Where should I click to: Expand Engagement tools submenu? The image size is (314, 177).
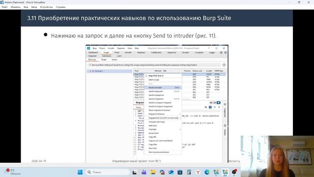click(x=163, y=118)
